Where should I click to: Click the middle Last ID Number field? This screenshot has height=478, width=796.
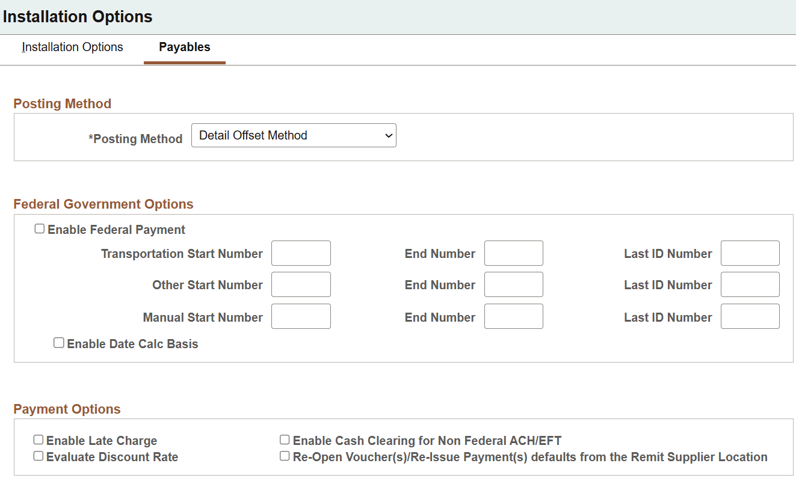pos(750,284)
